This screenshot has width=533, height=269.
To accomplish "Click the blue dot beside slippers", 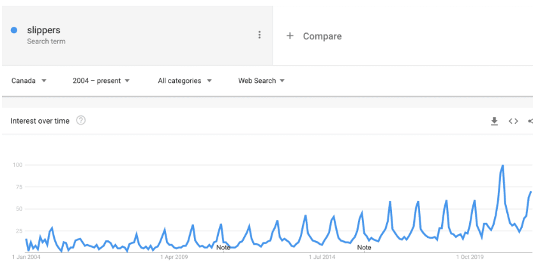I will [14, 30].
